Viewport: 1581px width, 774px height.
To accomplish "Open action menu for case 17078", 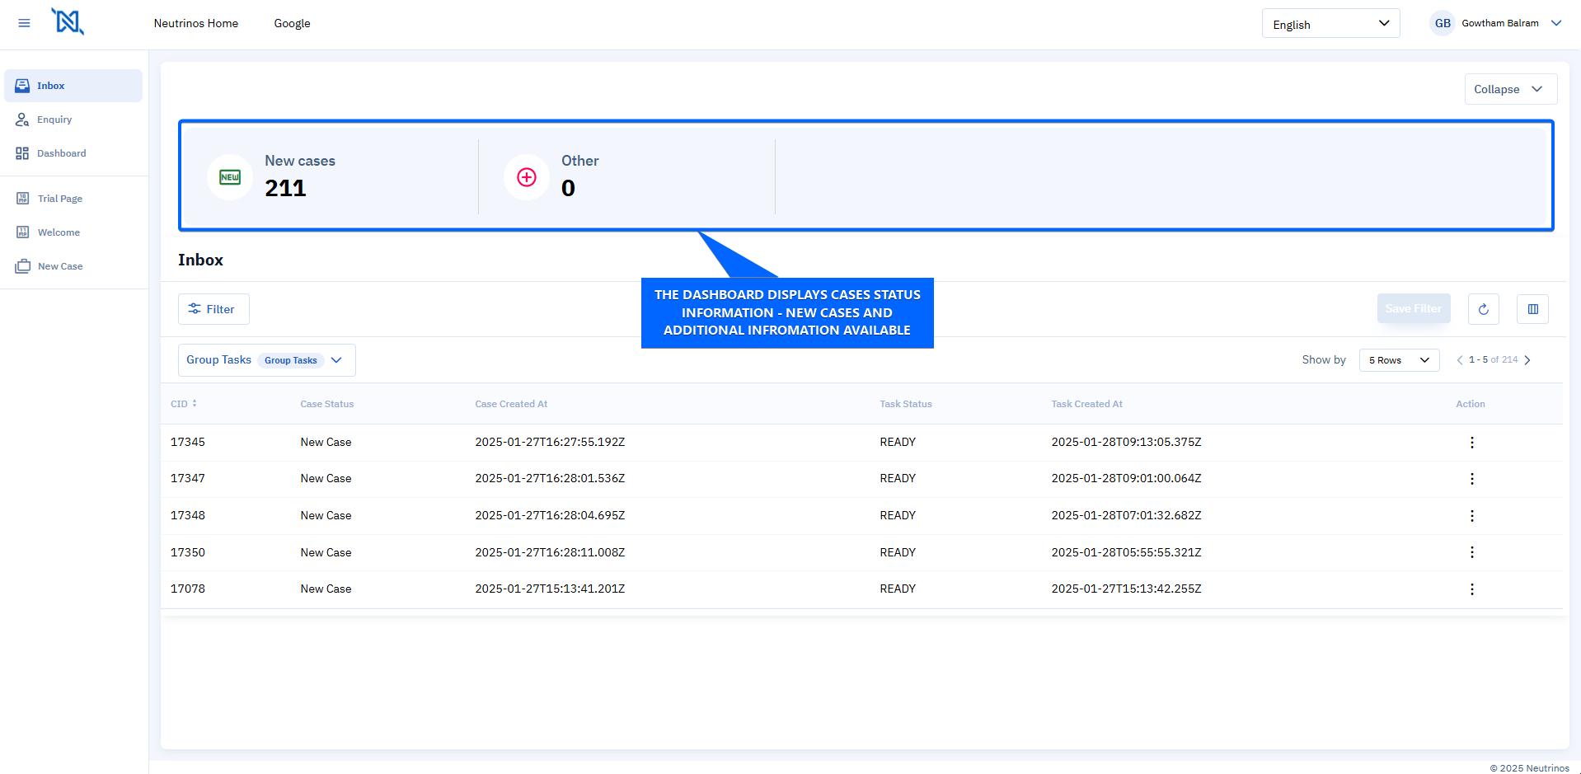I will coord(1471,589).
